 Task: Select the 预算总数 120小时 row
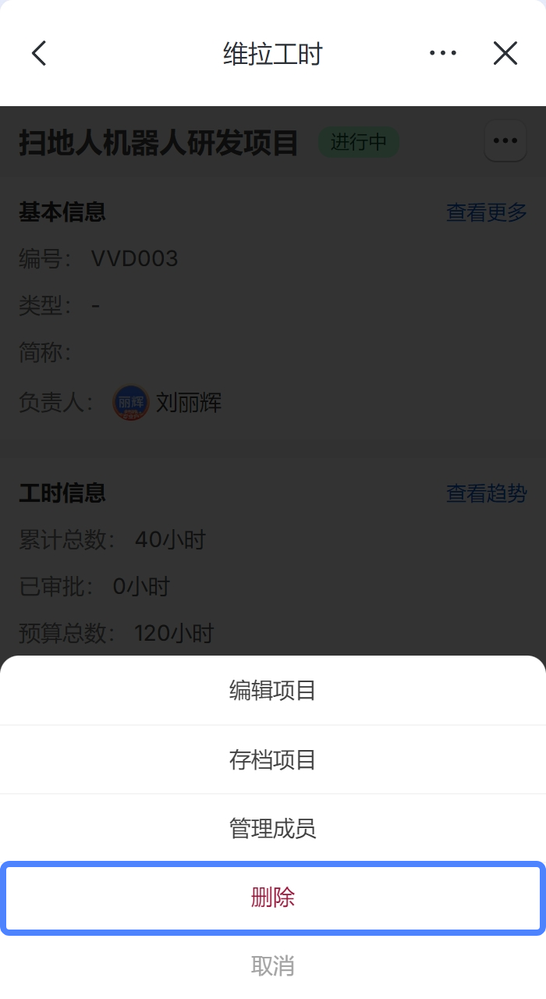[116, 633]
